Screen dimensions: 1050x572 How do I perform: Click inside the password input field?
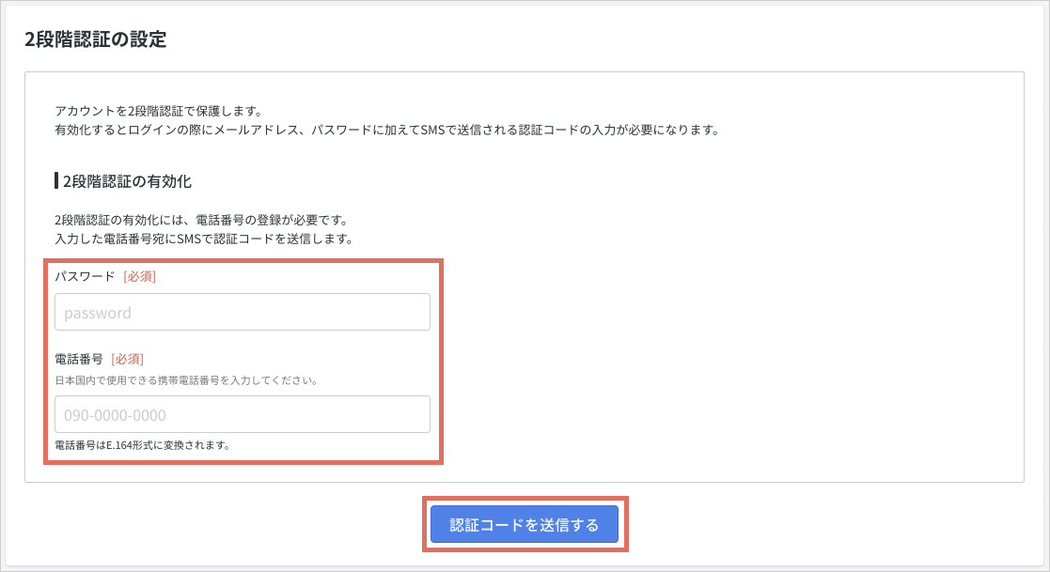click(242, 311)
